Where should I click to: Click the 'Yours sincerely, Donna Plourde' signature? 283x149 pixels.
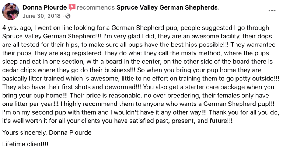[47, 132]
